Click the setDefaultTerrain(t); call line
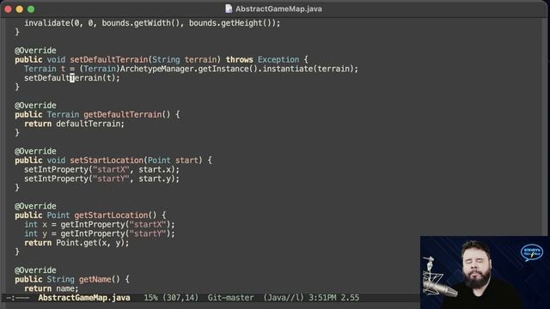The height and width of the screenshot is (309, 550). (x=72, y=78)
